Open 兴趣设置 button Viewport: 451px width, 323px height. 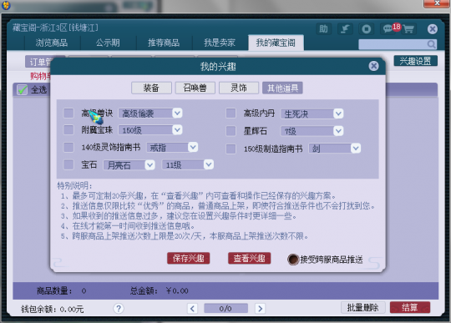point(415,61)
